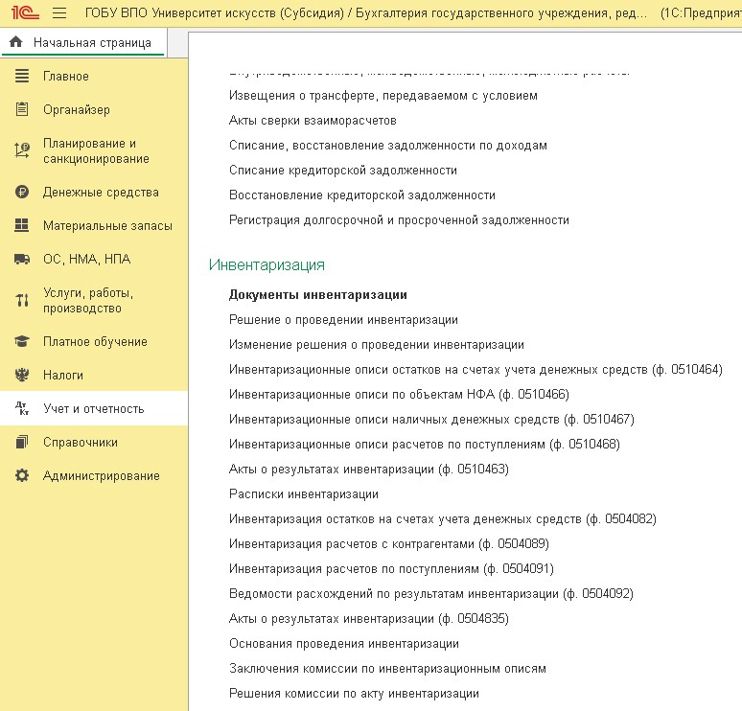
Task: Open Акты сверки взаиморасчетов link
Action: coord(313,121)
